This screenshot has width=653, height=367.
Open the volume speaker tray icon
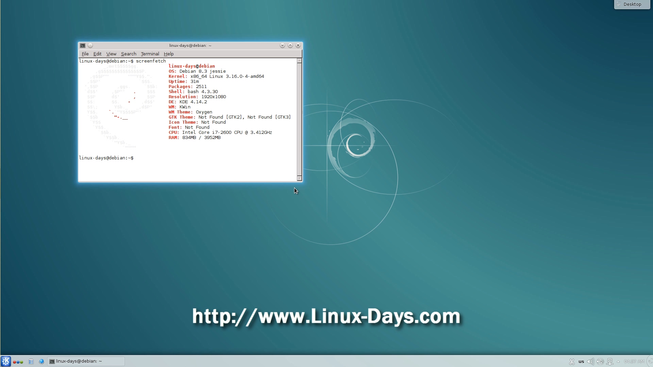(591, 362)
